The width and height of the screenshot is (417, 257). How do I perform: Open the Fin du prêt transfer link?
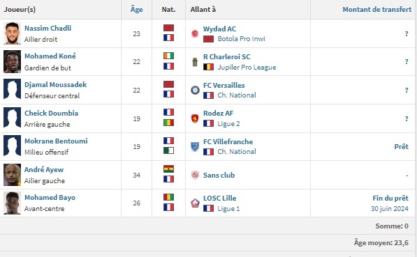(390, 198)
